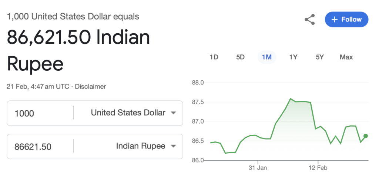Expand the United States Dollar dropdown arrow
The image size is (379, 177).
point(173,113)
